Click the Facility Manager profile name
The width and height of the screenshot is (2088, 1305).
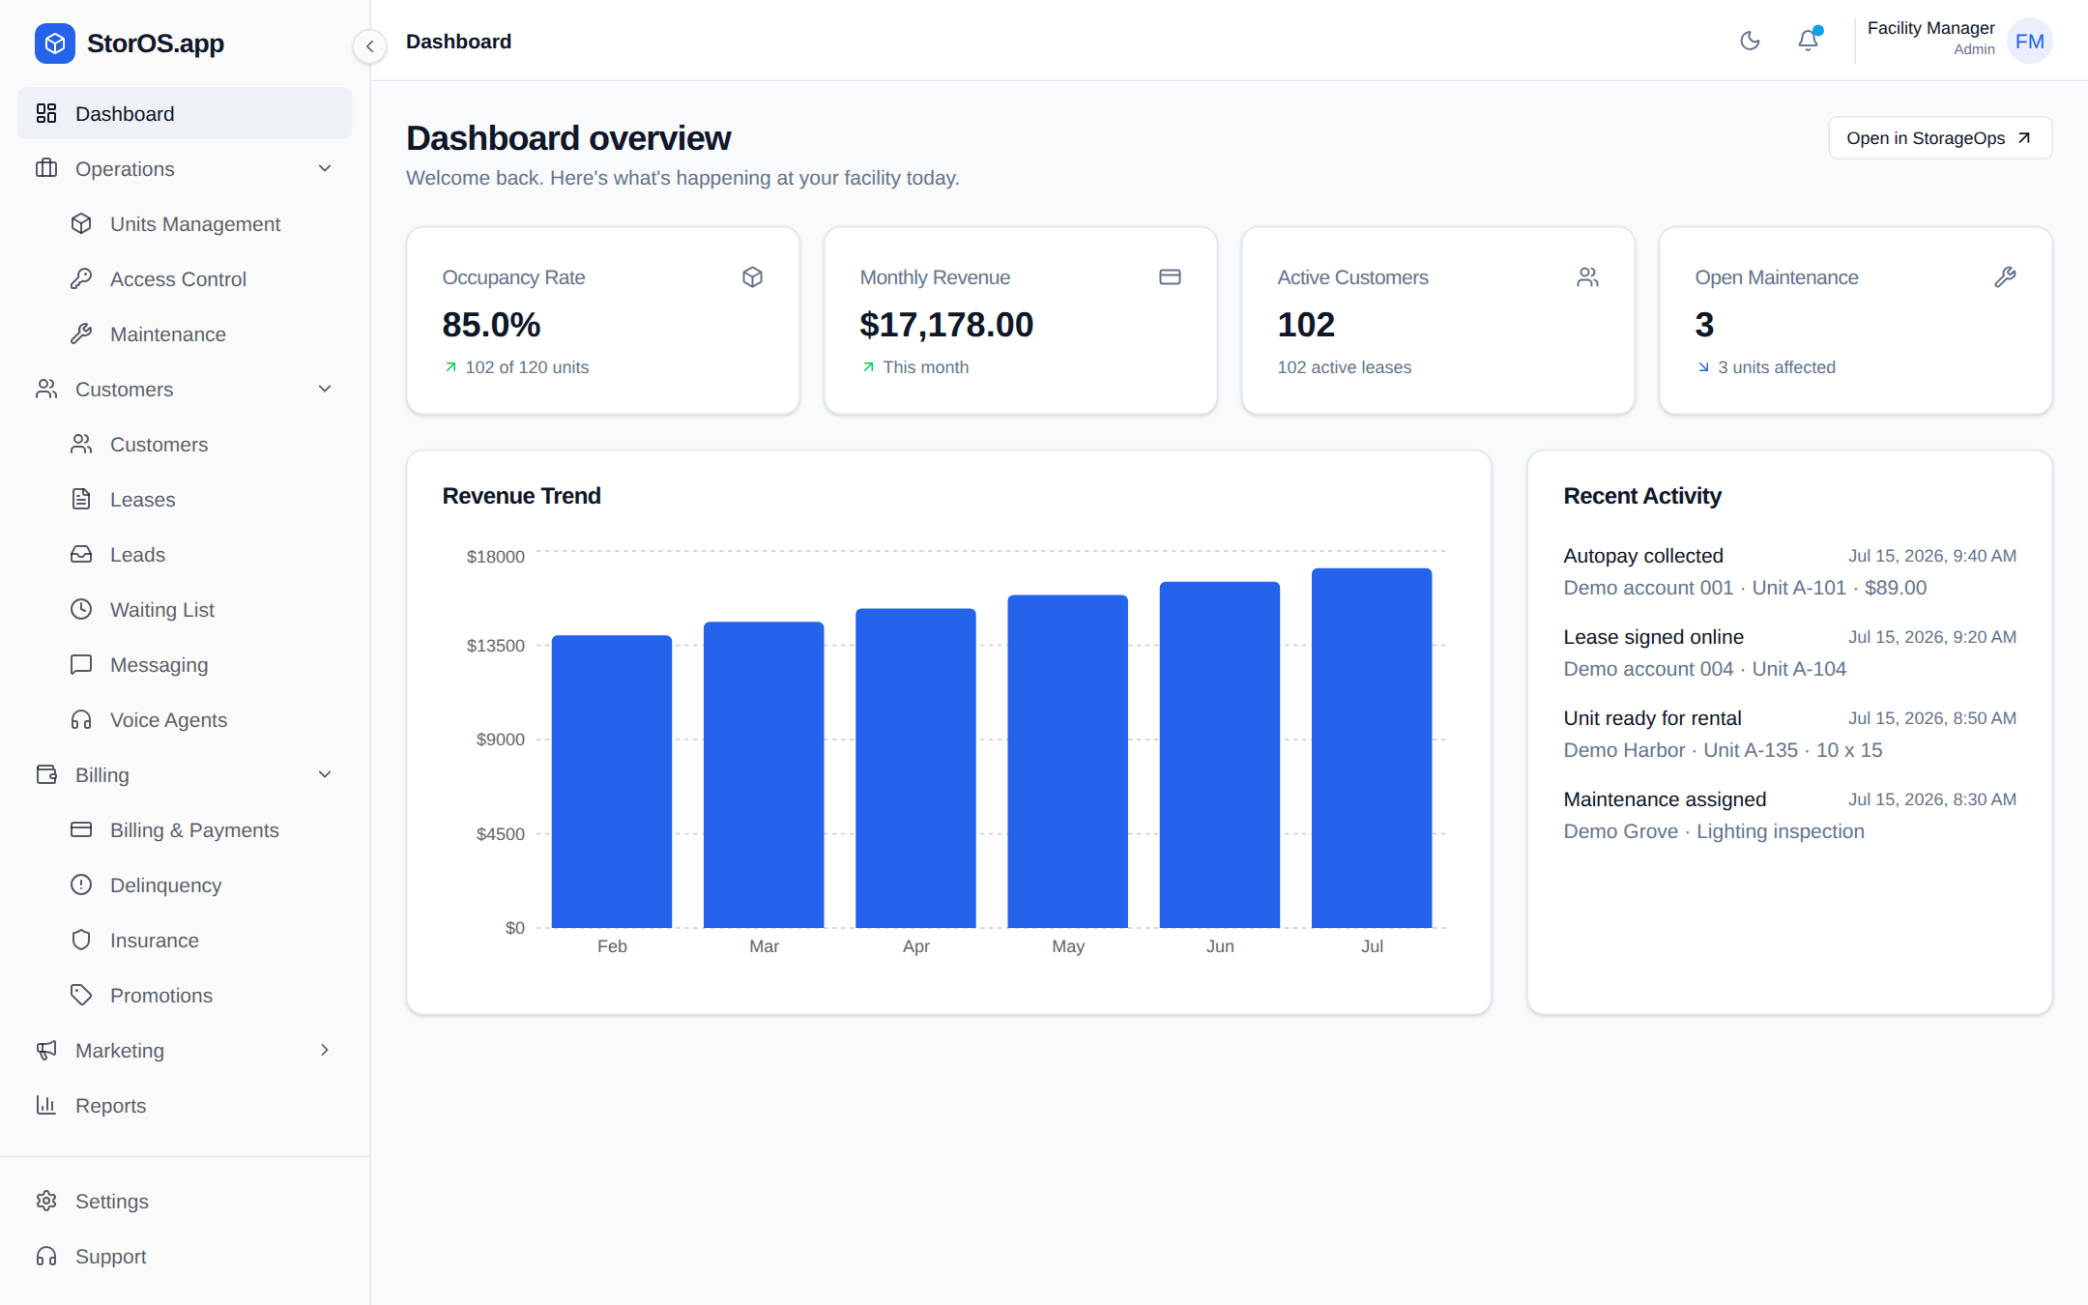point(1930,28)
